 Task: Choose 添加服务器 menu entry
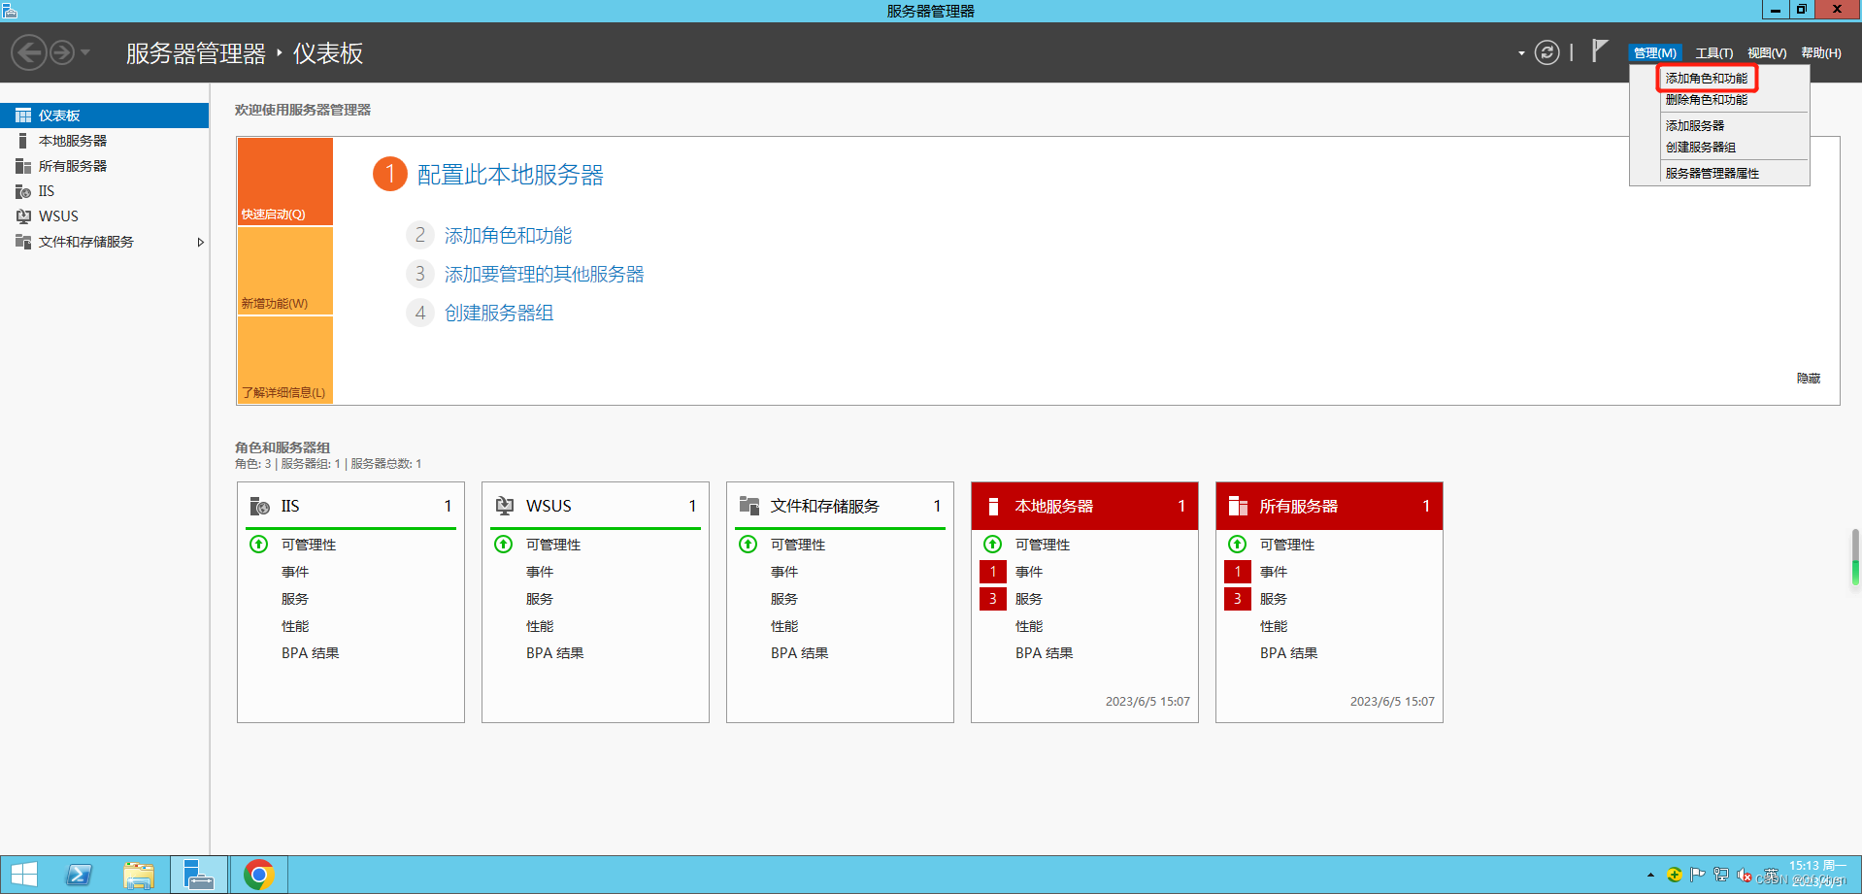click(x=1695, y=126)
